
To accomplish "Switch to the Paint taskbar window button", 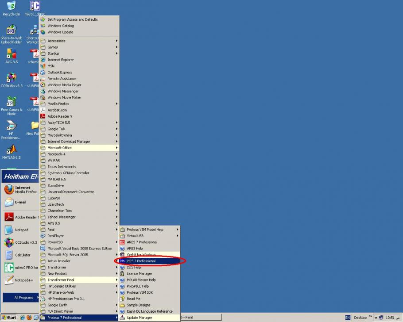I will (201, 318).
